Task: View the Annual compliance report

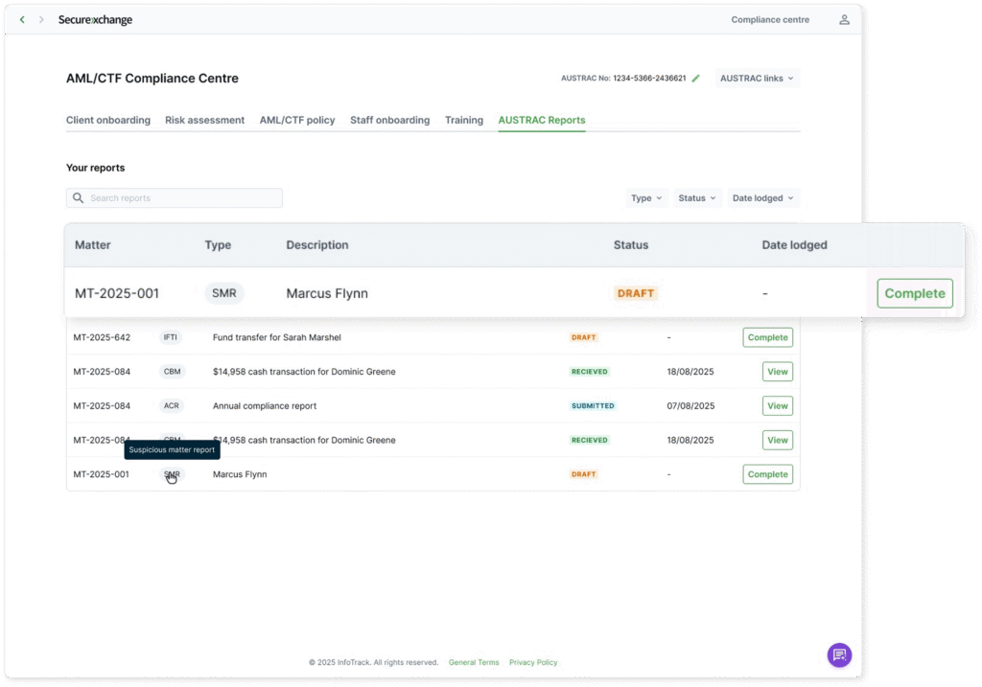Action: point(777,406)
